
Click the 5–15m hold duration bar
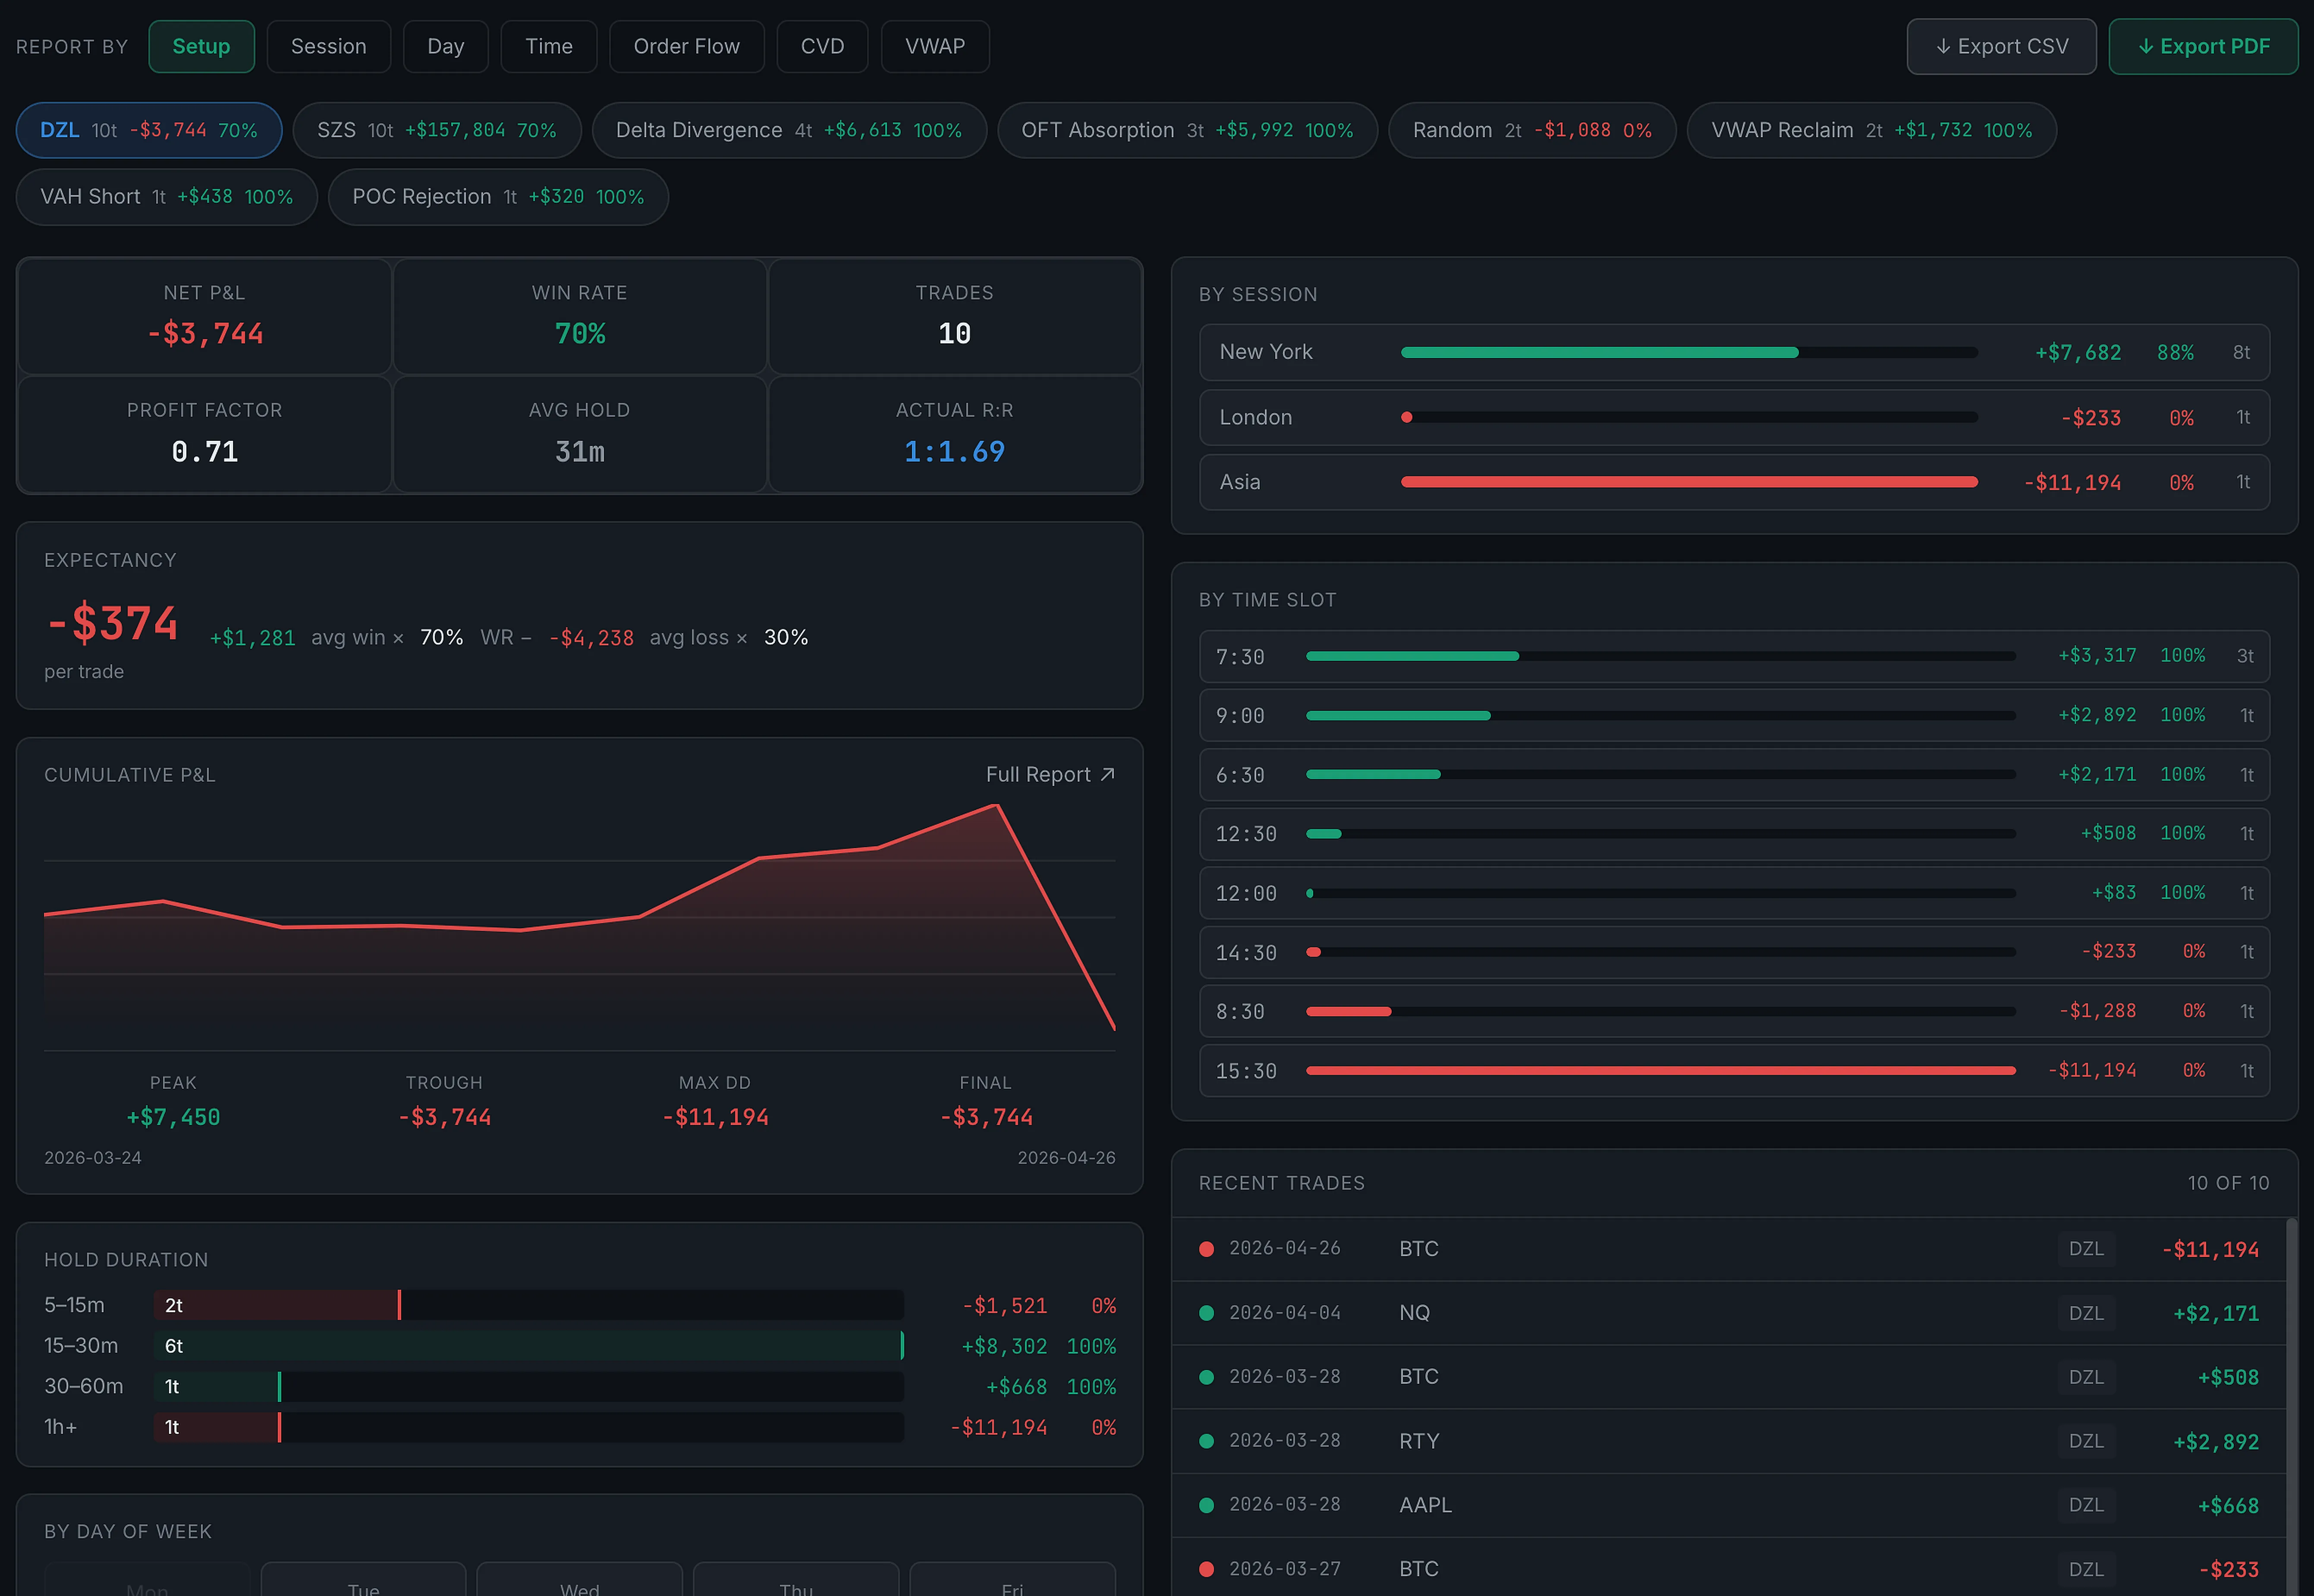[x=529, y=1305]
